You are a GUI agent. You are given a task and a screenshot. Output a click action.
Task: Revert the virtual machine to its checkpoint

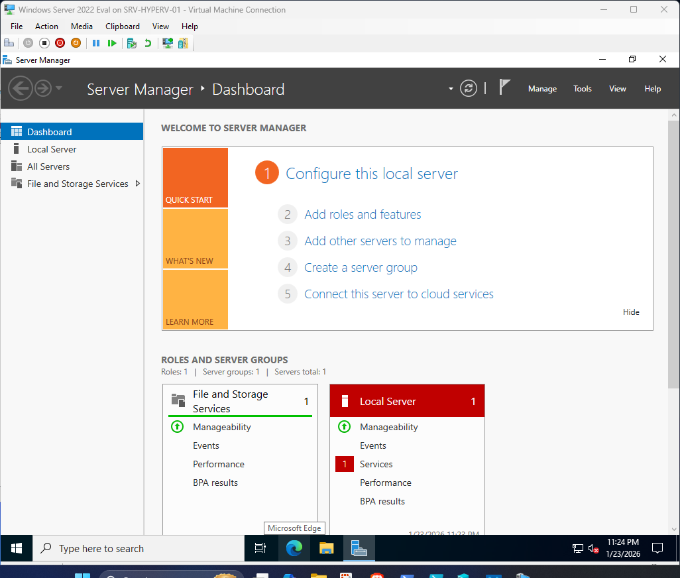147,43
